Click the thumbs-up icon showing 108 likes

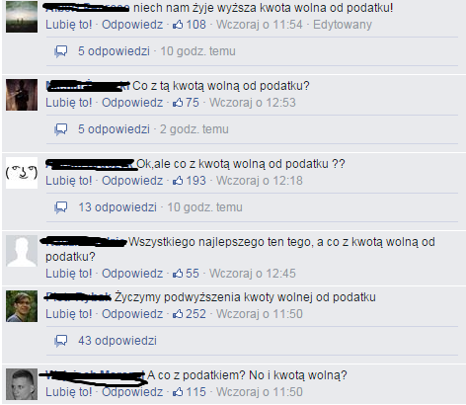click(x=178, y=25)
